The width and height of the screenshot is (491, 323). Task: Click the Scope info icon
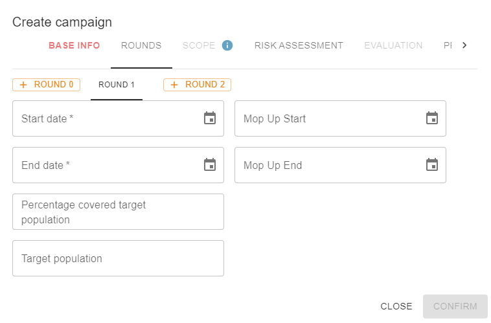227,45
